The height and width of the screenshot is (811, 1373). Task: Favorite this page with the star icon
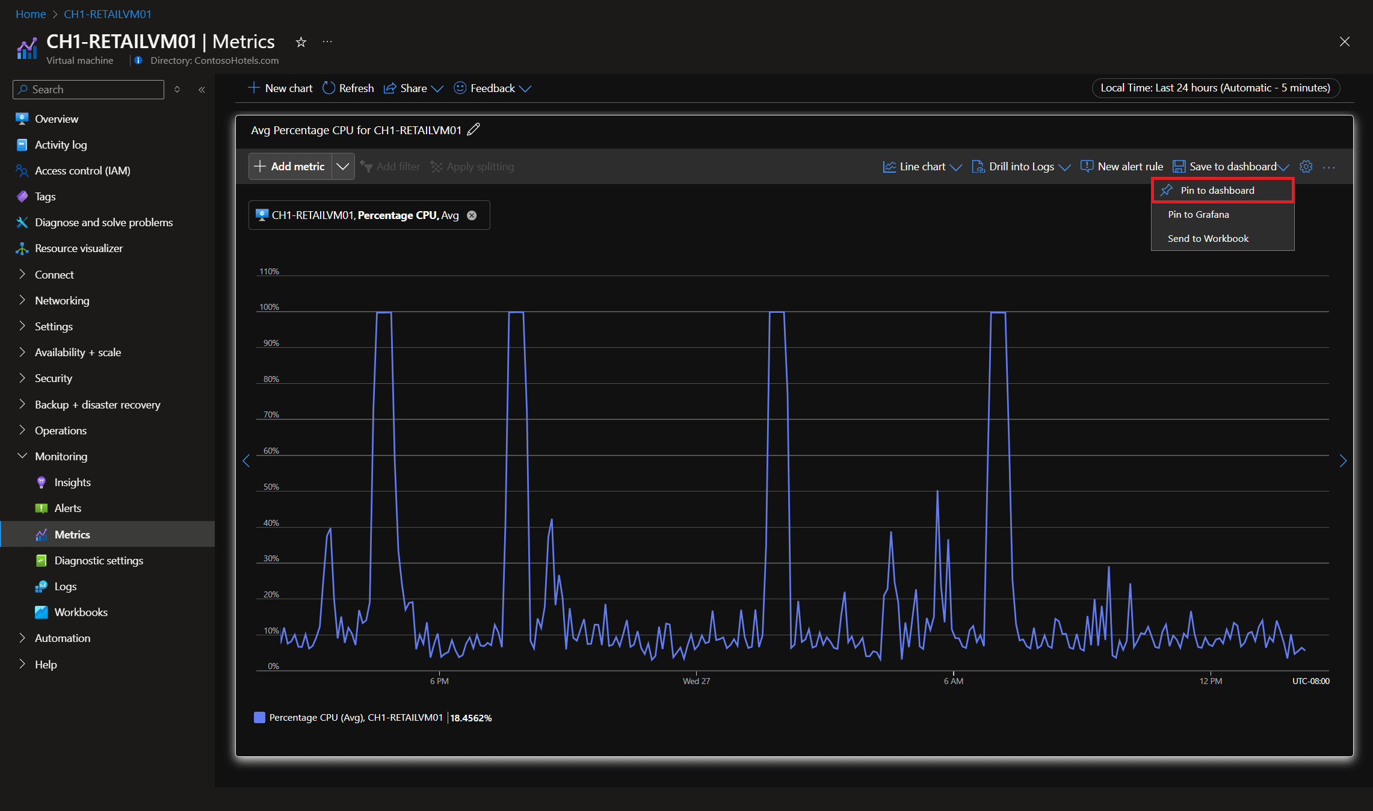301,42
